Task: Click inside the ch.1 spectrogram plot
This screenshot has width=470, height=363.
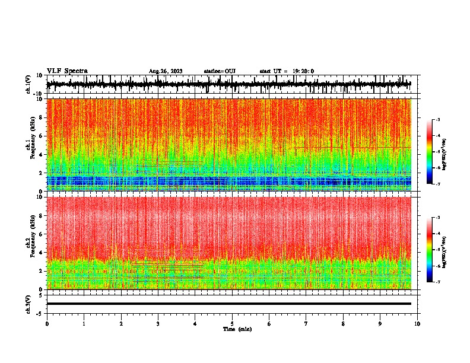Action: [x=228, y=145]
